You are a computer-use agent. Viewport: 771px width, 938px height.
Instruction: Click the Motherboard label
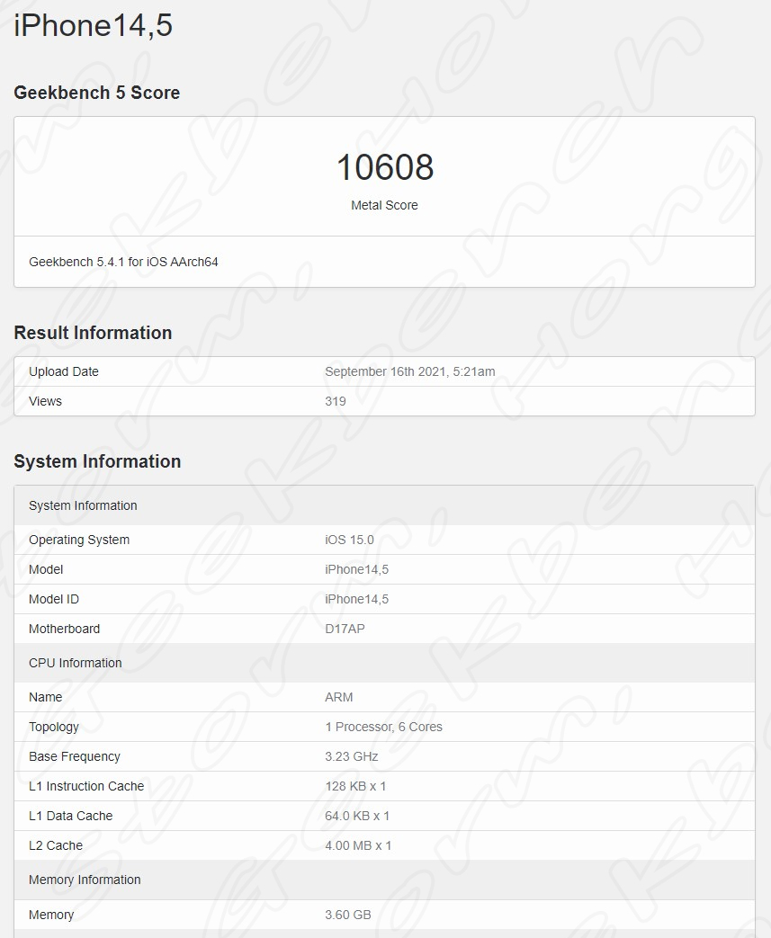[x=64, y=629]
